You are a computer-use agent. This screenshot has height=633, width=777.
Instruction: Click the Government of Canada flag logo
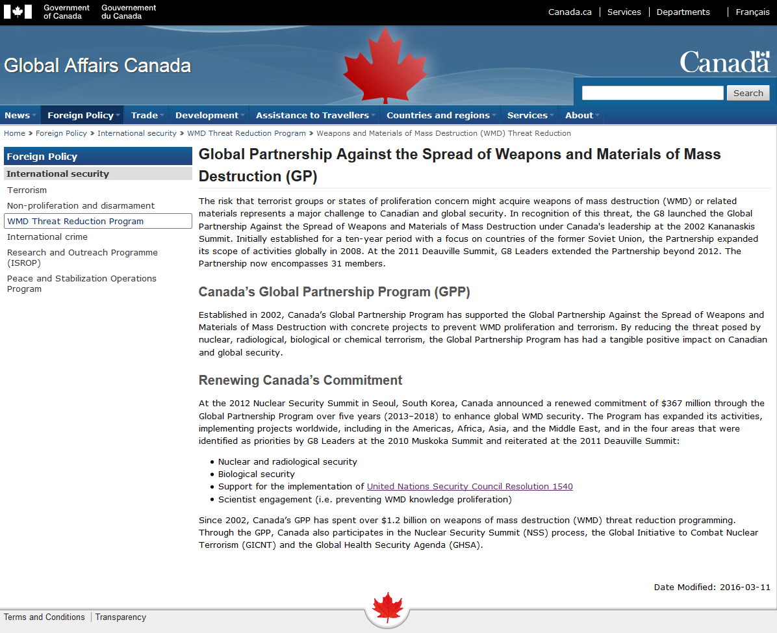pos(18,12)
